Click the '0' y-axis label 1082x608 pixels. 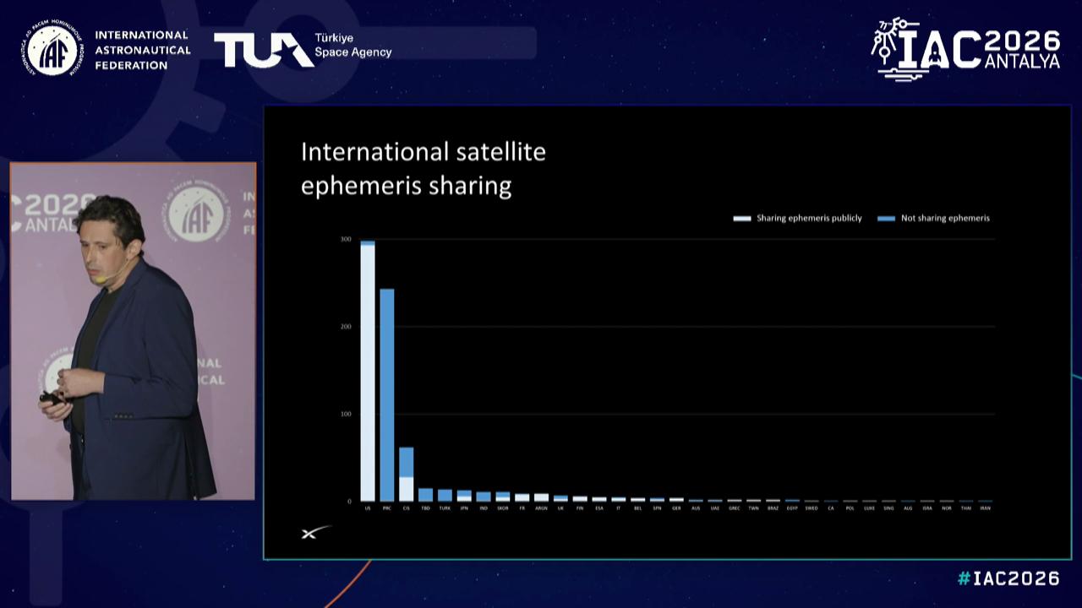coord(348,502)
